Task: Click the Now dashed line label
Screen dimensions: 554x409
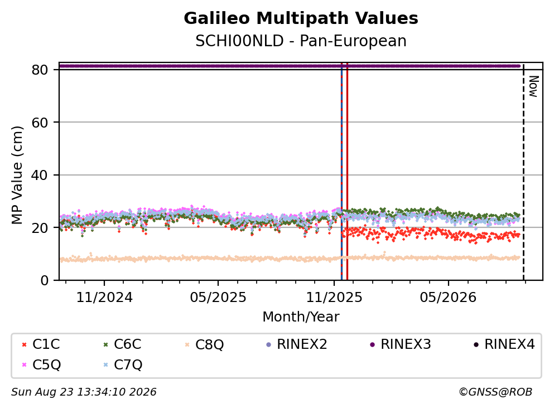Action: [533, 86]
